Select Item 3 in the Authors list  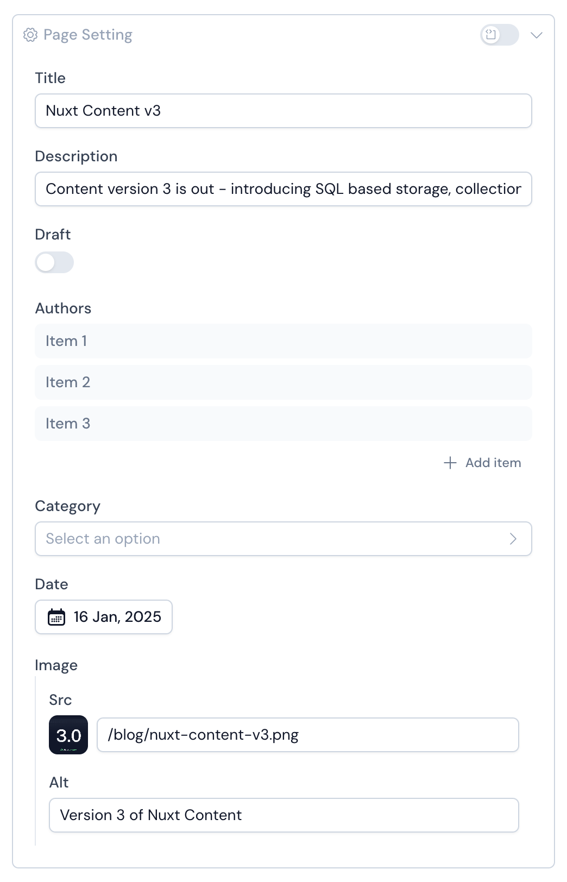click(x=283, y=423)
